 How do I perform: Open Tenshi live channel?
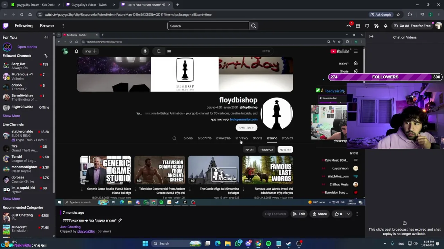[x=26, y=159]
